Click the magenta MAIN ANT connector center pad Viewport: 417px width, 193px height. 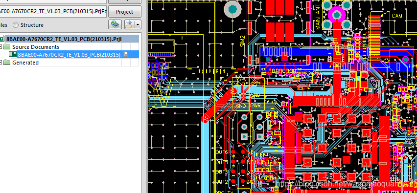tap(337, 15)
